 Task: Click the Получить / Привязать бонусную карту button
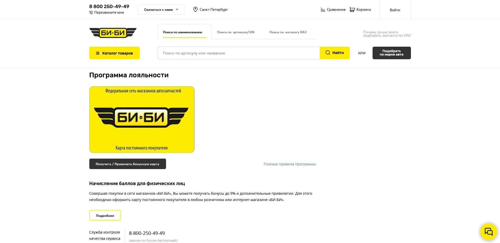click(128, 164)
